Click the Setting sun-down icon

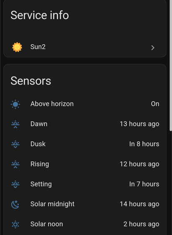click(15, 184)
